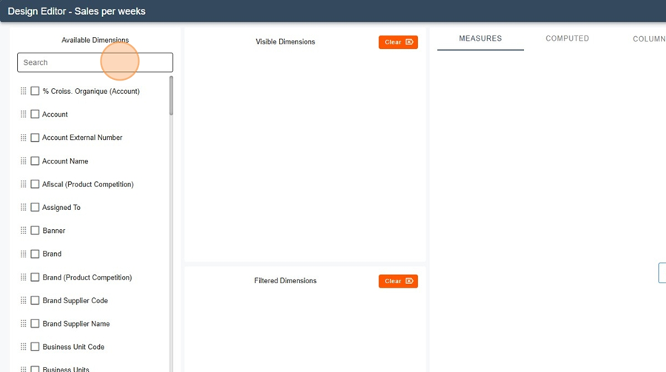Click the drag handle next to Assigned To

[x=24, y=207]
